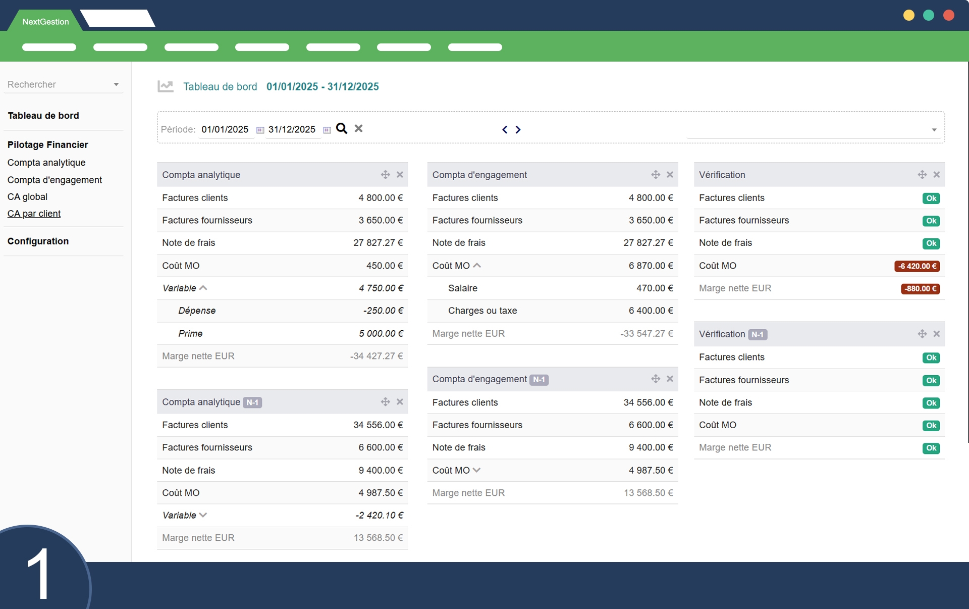Image resolution: width=969 pixels, height=609 pixels.
Task: Collapse Coût MO in Compta d'engagement
Action: pyautogui.click(x=477, y=265)
